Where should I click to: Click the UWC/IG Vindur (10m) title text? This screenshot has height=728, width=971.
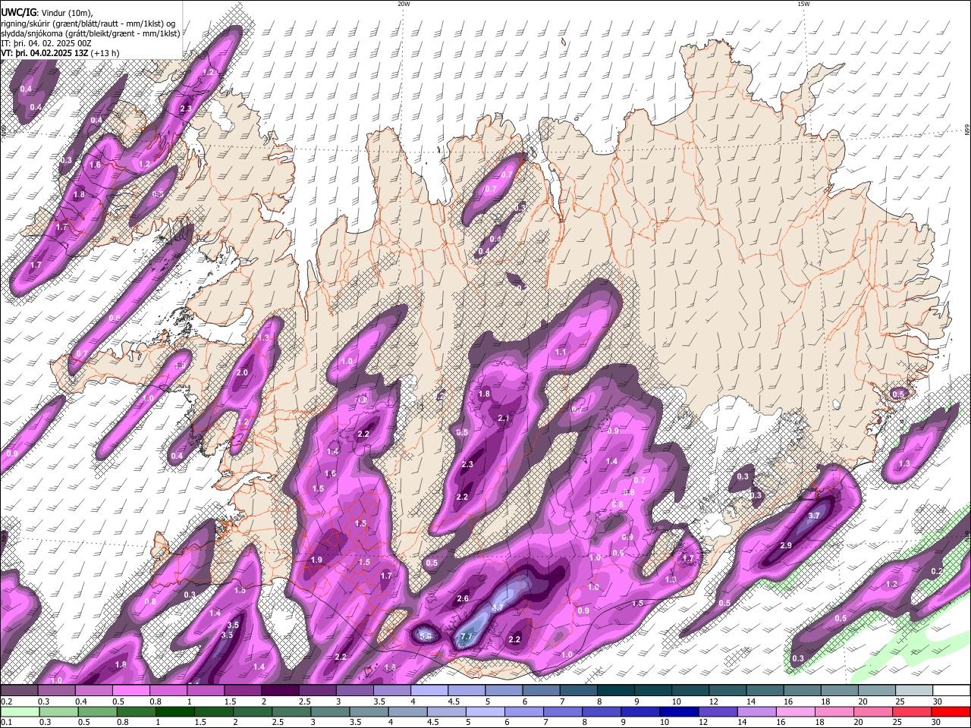coord(46,12)
